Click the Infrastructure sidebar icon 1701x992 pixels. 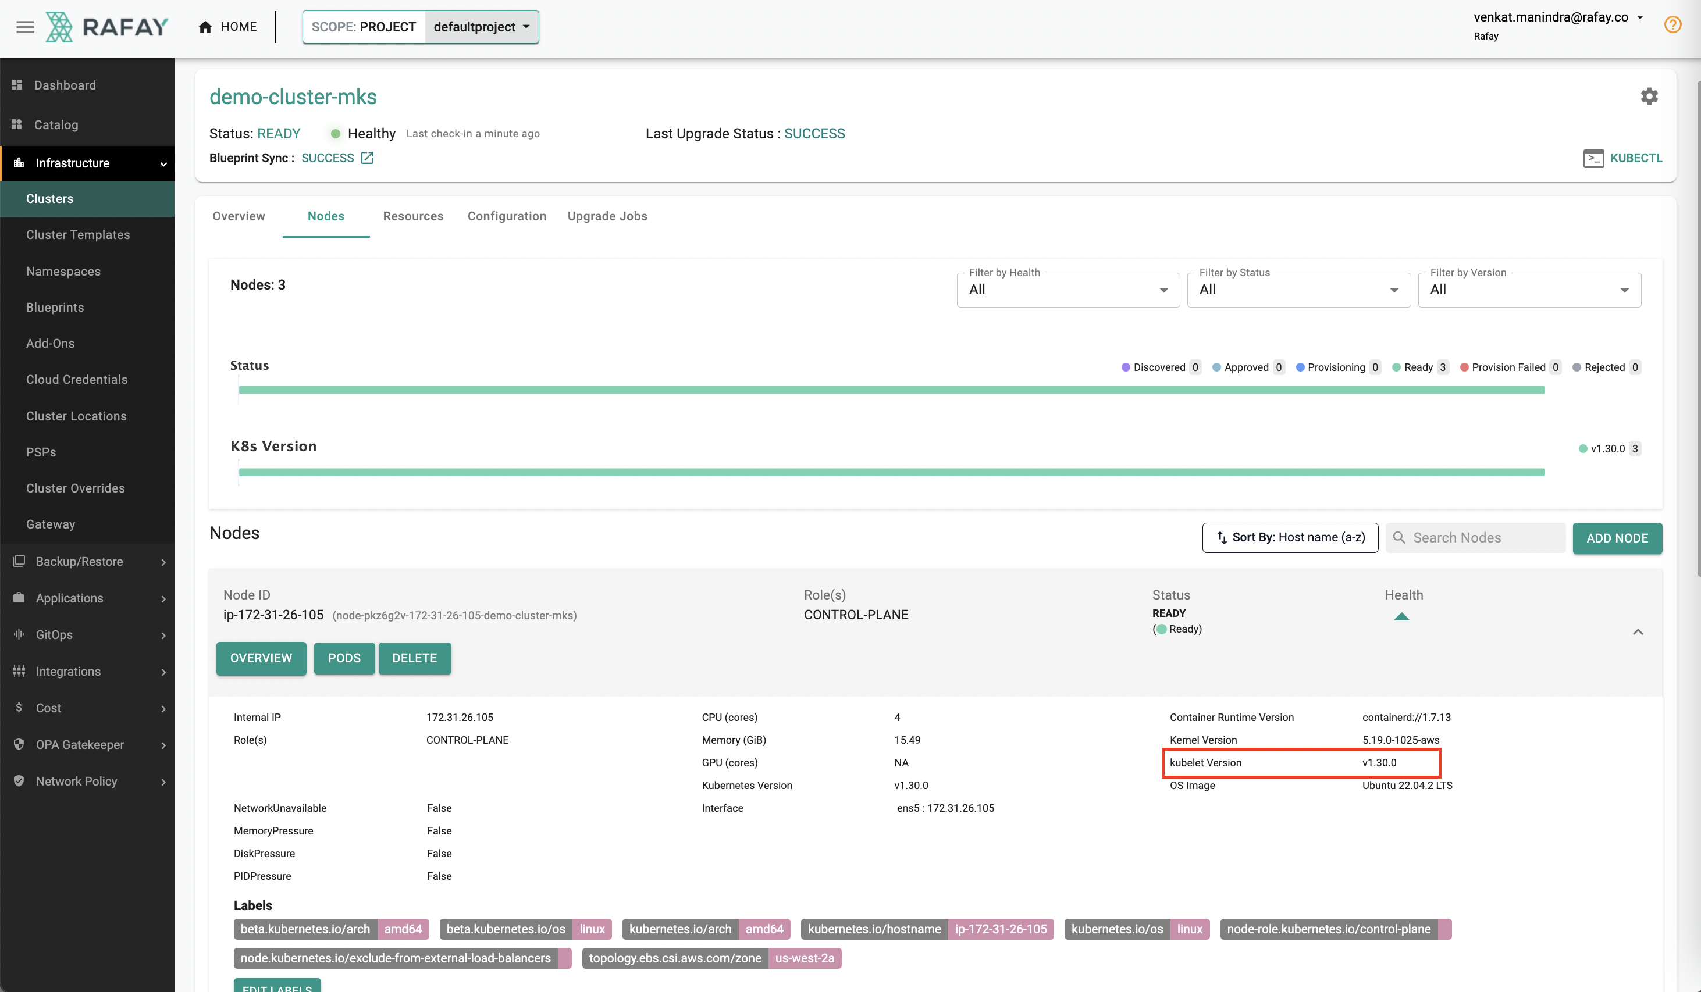click(19, 163)
